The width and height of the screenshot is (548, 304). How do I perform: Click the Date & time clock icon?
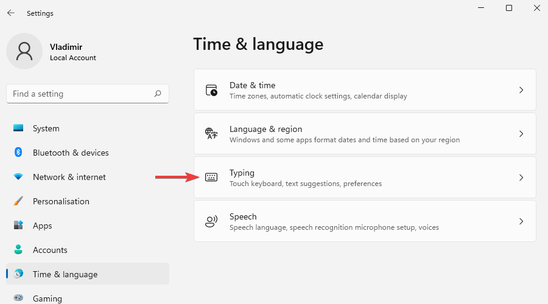coord(211,90)
